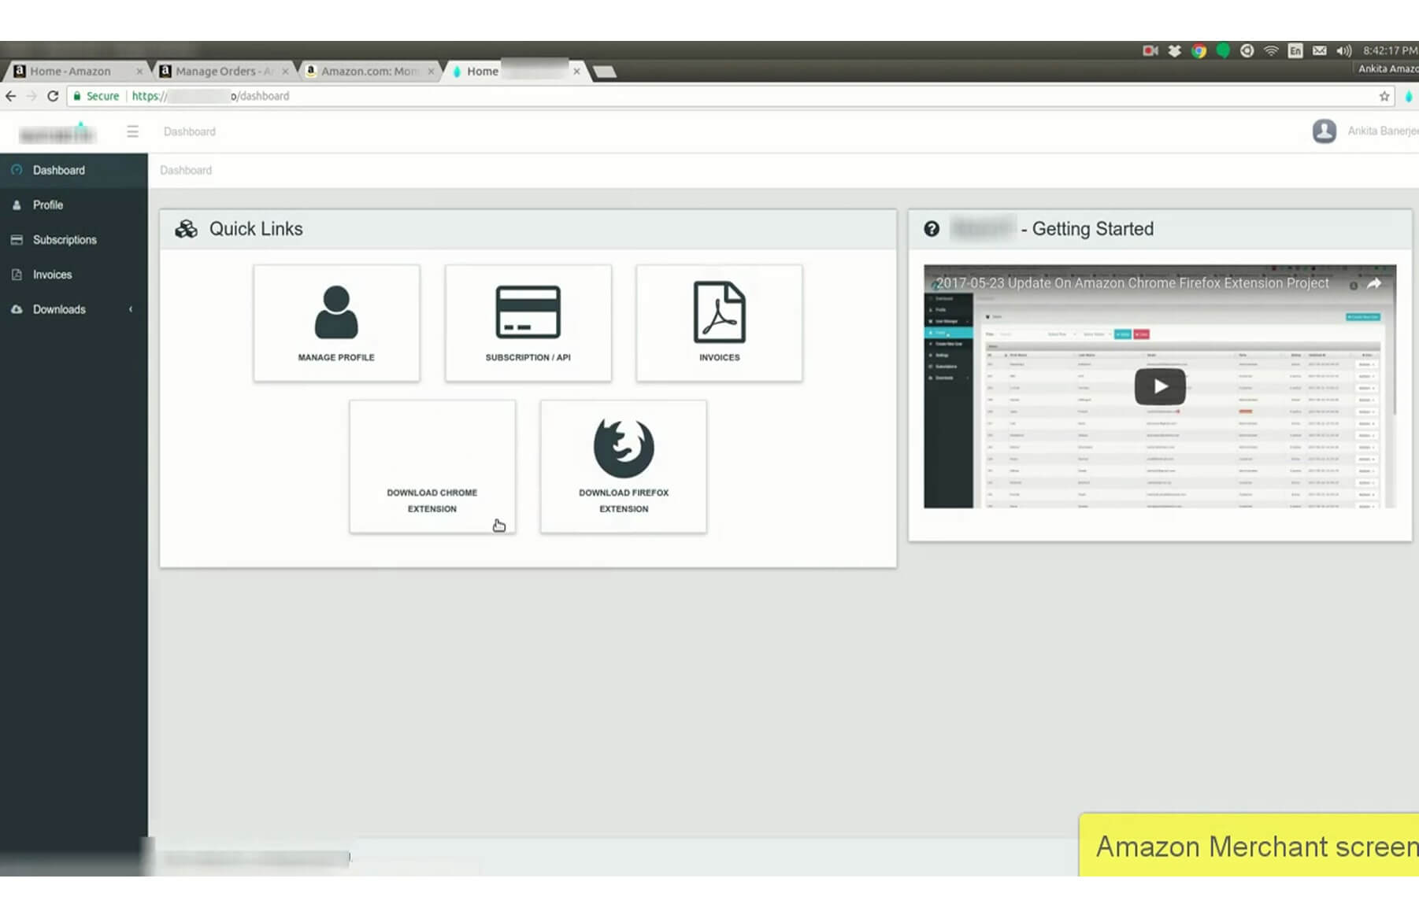Viewport: 1419px width, 919px height.
Task: Reload the page with refresh button
Action: 53,96
